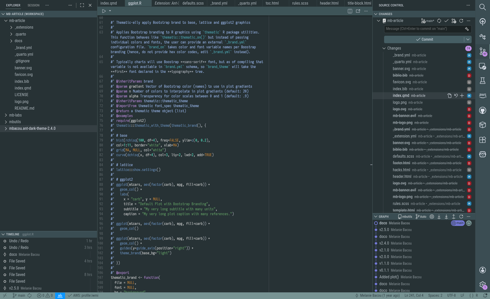Expand the docs folder
490x299 pixels.
[11, 41]
